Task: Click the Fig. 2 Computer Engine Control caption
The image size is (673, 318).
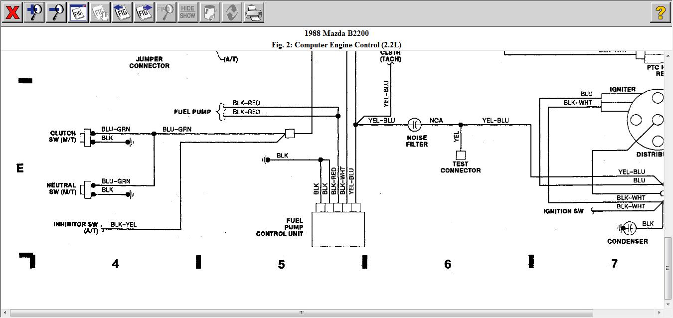Action: click(x=336, y=45)
